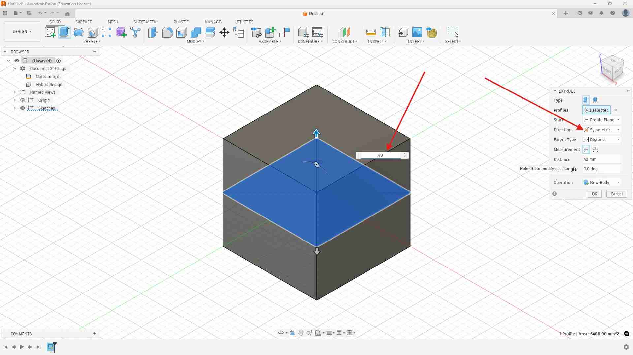Click the Home icon
The height and width of the screenshot is (355, 633).
point(67,14)
